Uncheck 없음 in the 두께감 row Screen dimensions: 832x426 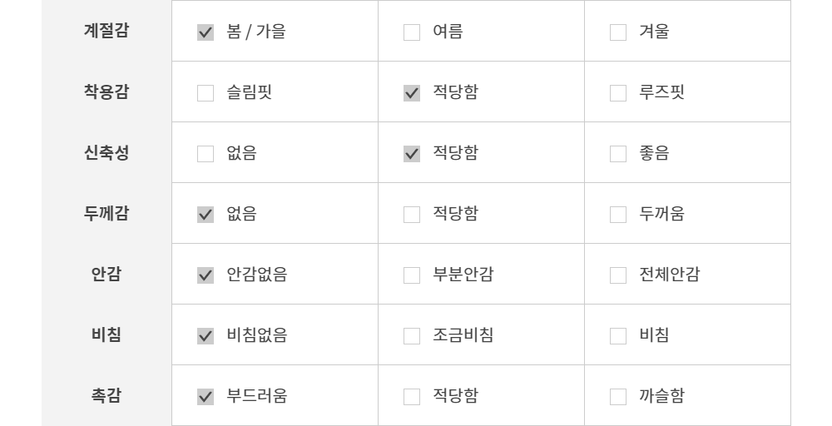(206, 215)
